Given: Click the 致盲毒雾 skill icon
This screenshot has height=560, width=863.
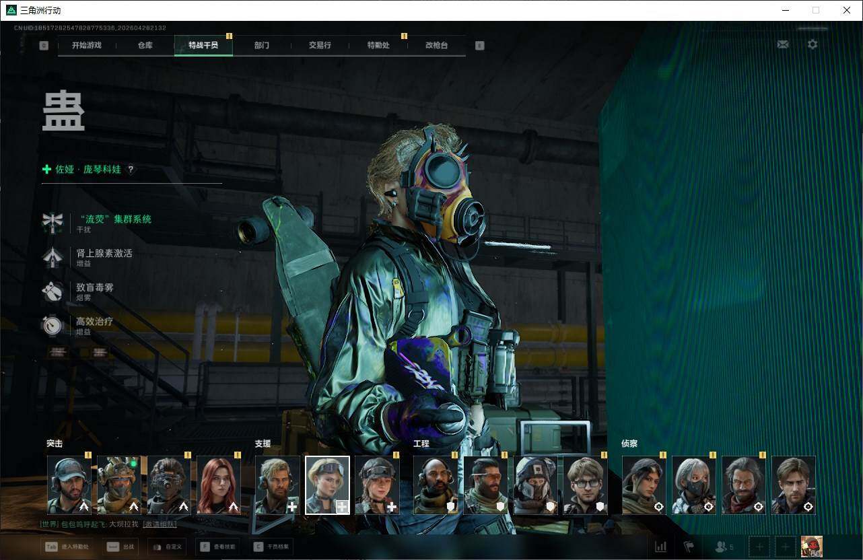Looking at the screenshot, I should (x=52, y=291).
